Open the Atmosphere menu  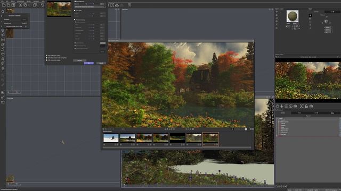pyautogui.click(x=21, y=1)
